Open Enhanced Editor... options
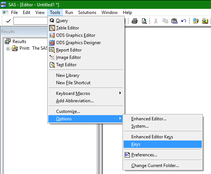This screenshot has height=174, width=211. coord(163,119)
